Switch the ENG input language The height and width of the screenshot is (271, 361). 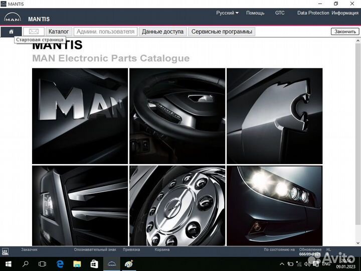pos(326,264)
